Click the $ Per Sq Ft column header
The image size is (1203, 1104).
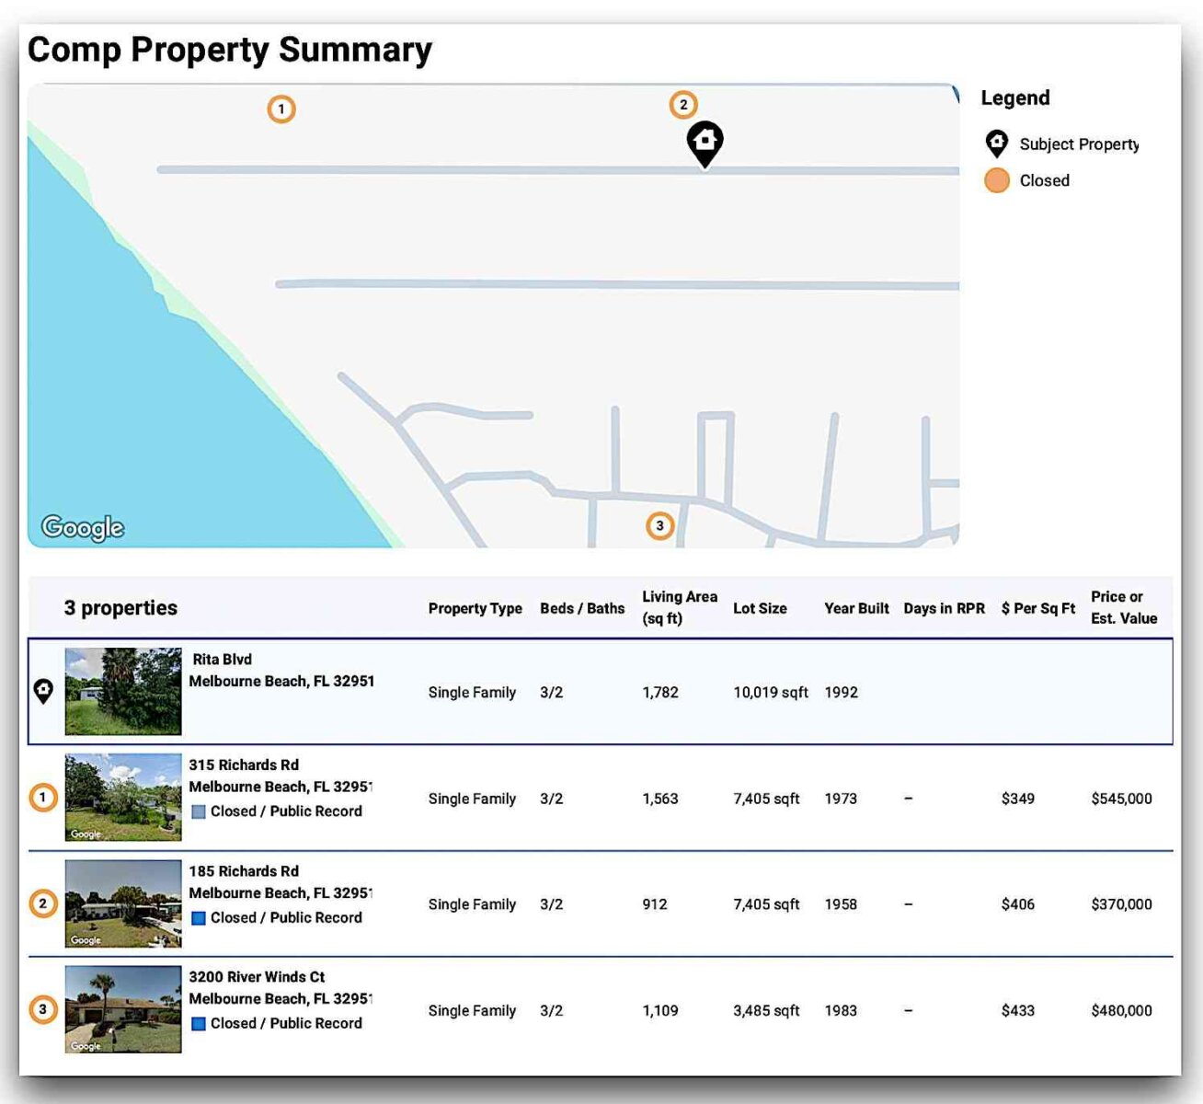pyautogui.click(x=1037, y=608)
